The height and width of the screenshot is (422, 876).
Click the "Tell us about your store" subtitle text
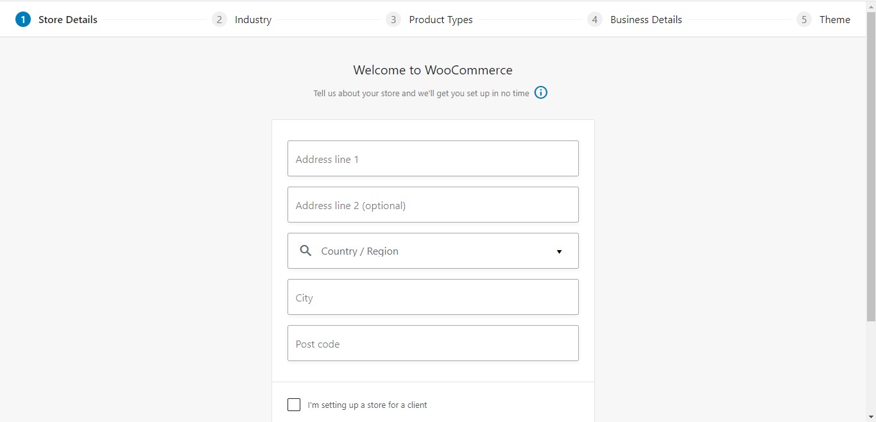422,94
